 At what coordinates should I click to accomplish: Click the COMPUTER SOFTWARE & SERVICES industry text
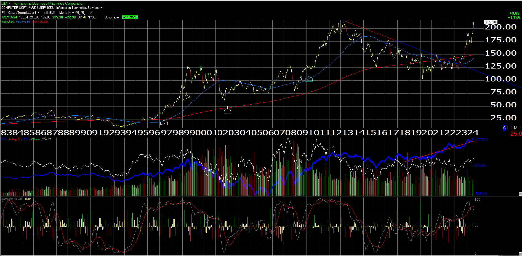pyautogui.click(x=28, y=8)
